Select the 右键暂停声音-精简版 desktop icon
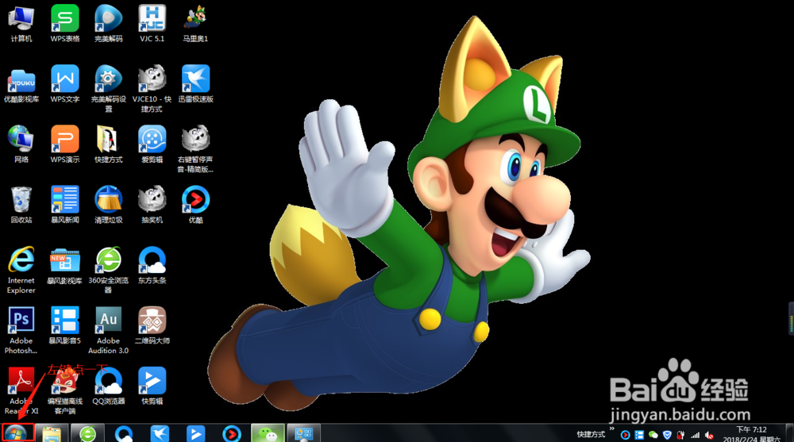Image resolution: width=794 pixels, height=442 pixels. coord(195,149)
